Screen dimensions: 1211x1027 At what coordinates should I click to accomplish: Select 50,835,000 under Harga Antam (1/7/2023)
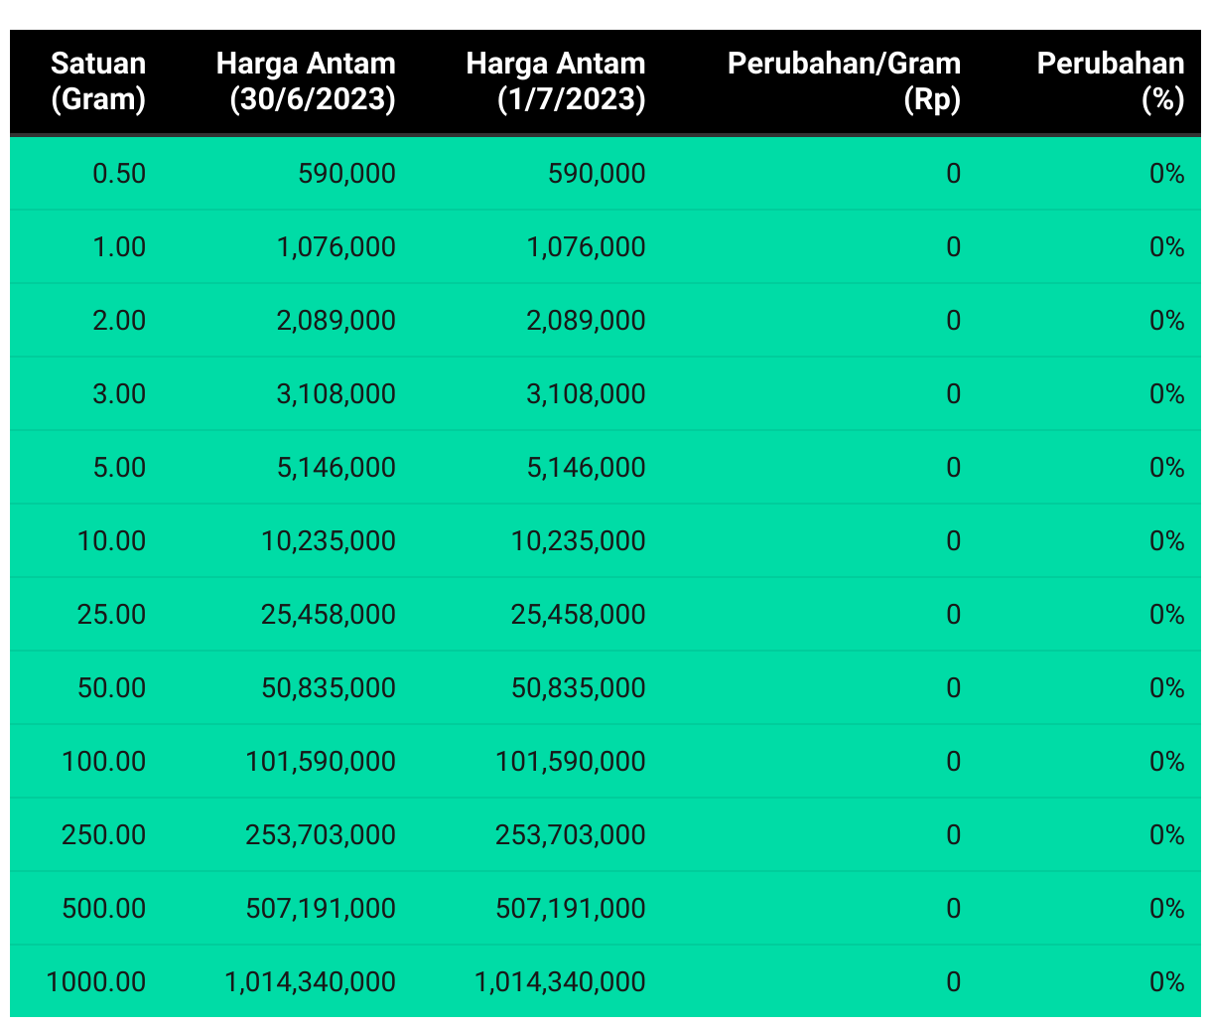[579, 688]
